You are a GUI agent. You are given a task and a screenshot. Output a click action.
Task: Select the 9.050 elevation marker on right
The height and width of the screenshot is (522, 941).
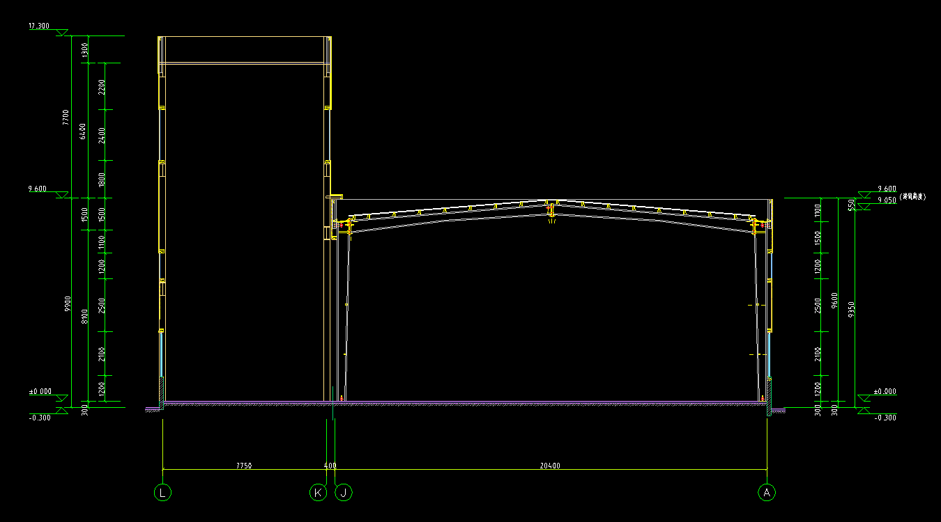[887, 201]
